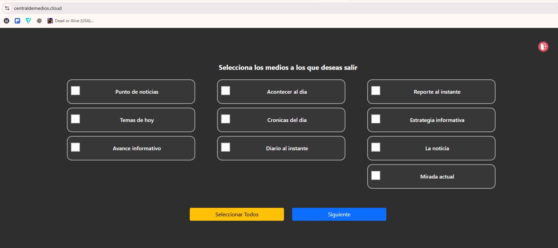Open the black cat-face bookmark icon
This screenshot has width=558, height=248.
tap(6, 21)
